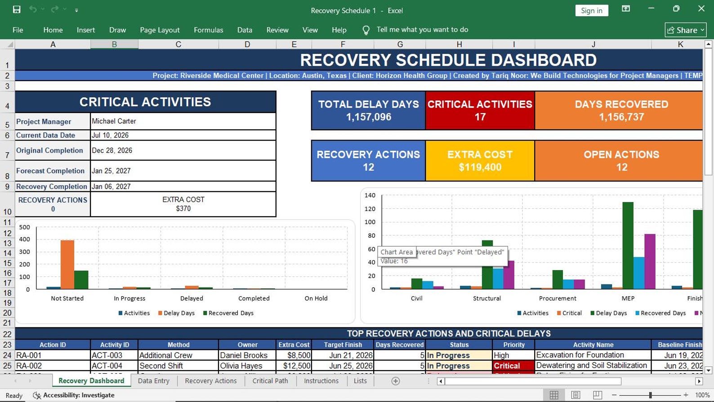The image size is (714, 402).
Task: Click the orange Not Started Delay Days bar
Action: click(67, 264)
